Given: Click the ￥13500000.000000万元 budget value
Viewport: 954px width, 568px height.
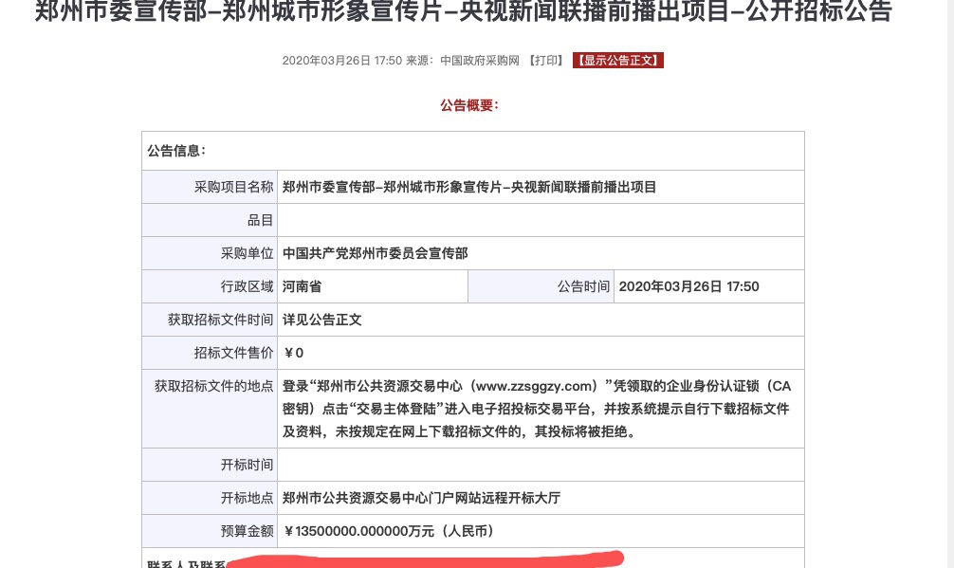Looking at the screenshot, I should (390, 531).
